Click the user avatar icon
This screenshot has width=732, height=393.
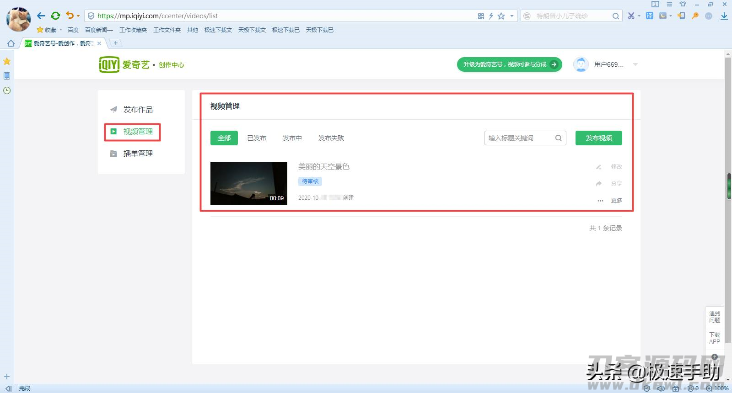[x=581, y=64]
